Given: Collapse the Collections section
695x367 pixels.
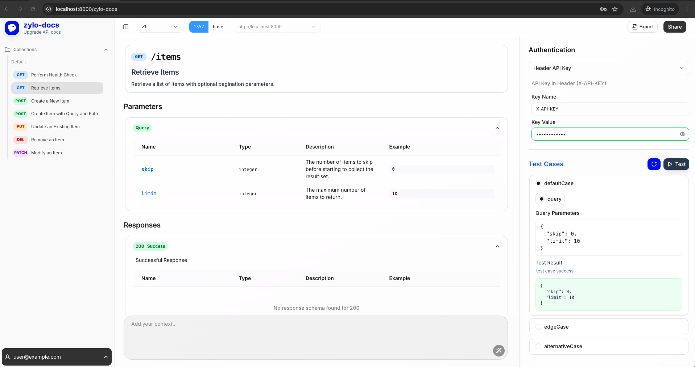Looking at the screenshot, I should (106, 50).
